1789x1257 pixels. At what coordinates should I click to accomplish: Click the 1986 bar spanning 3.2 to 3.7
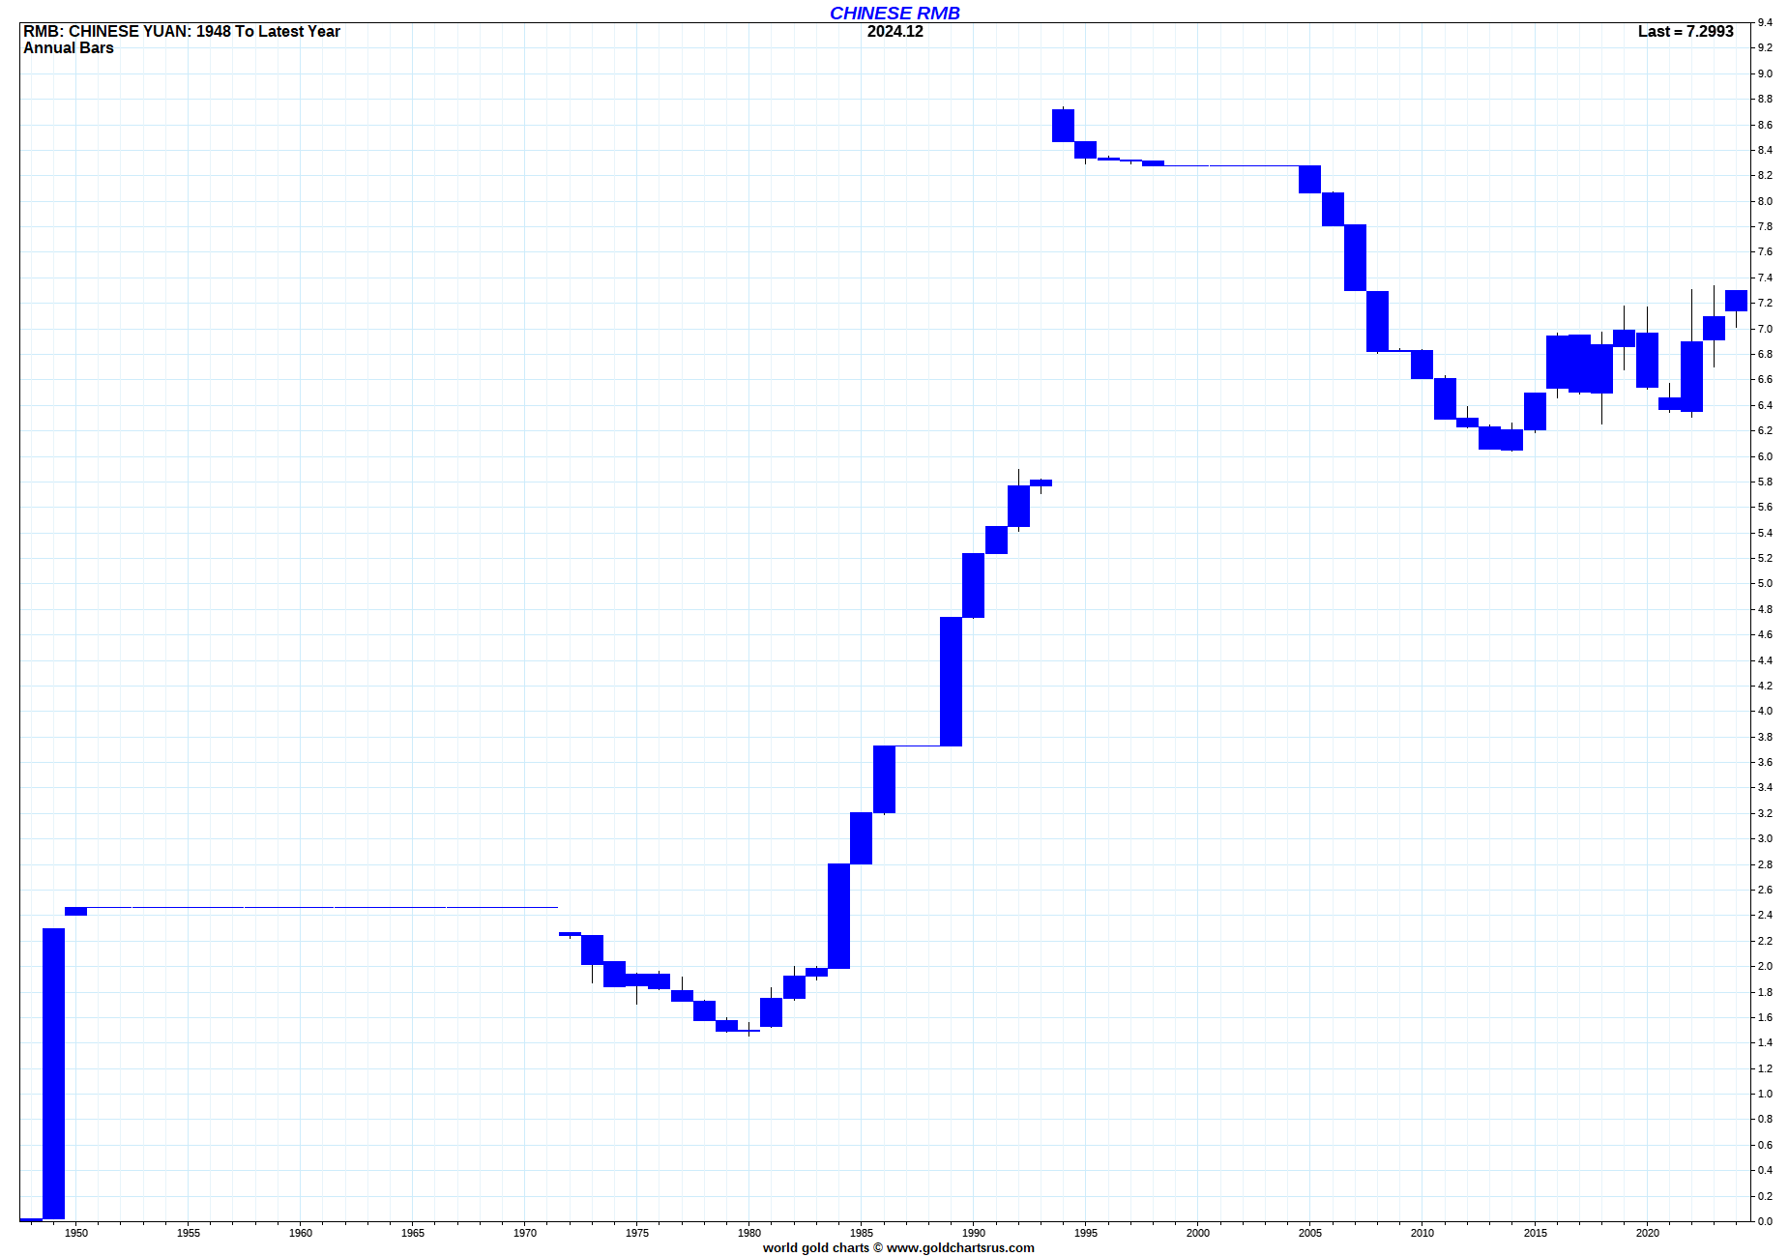(x=884, y=779)
